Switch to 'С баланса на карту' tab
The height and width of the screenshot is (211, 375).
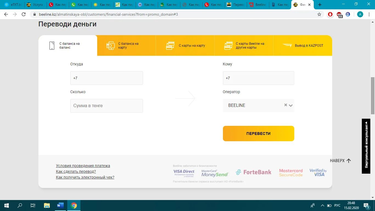coord(127,46)
